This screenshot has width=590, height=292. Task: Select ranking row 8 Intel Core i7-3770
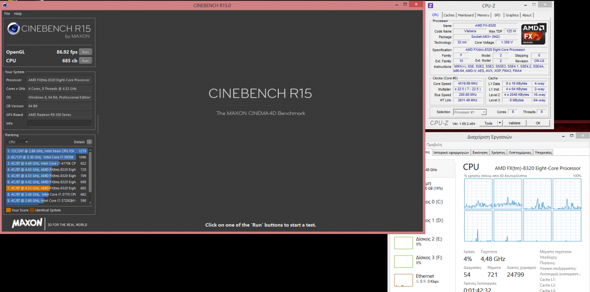47,194
